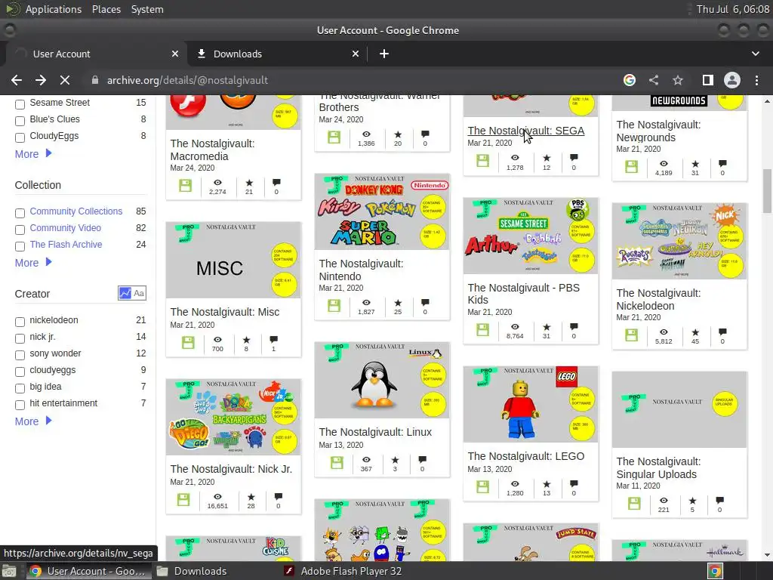Open the Applications menu
The width and height of the screenshot is (773, 580).
(x=54, y=9)
